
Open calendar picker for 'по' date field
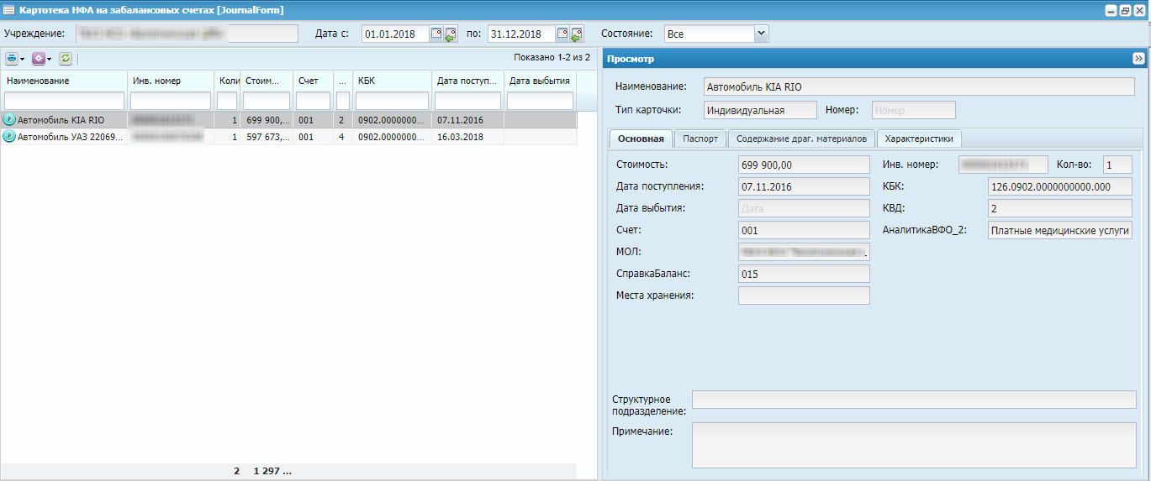coord(562,34)
